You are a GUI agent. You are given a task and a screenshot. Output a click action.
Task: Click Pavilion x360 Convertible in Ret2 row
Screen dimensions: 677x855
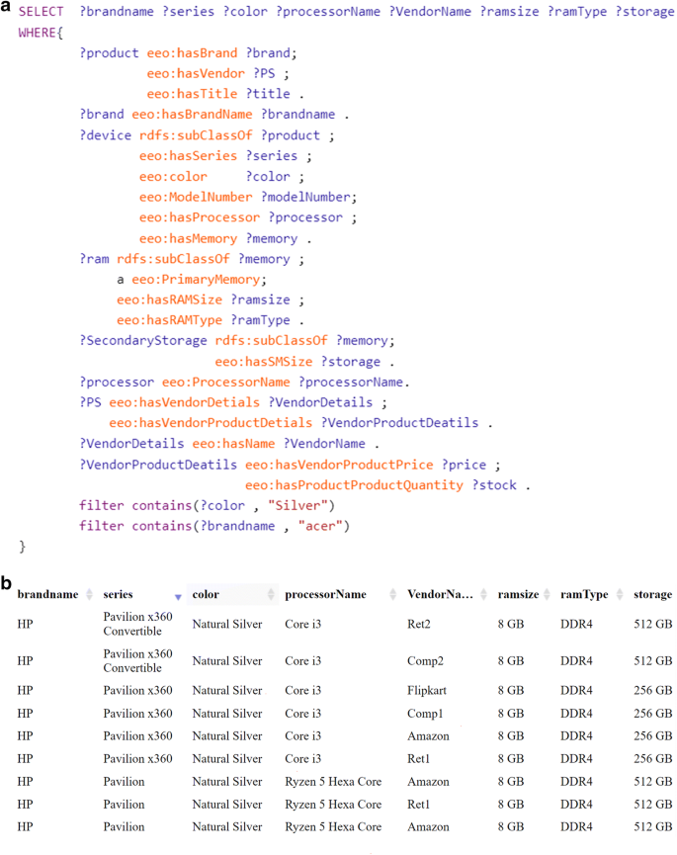coord(138,624)
